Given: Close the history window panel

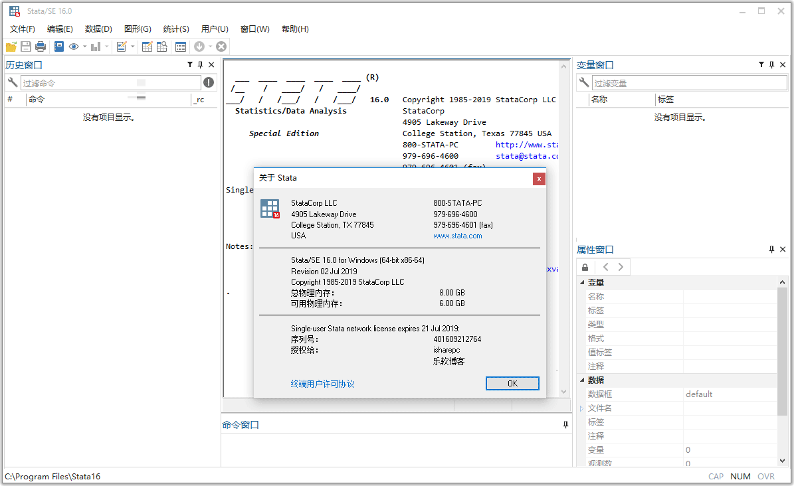Looking at the screenshot, I should [212, 65].
